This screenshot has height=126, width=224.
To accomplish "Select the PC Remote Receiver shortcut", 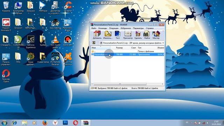I will click(55, 59).
